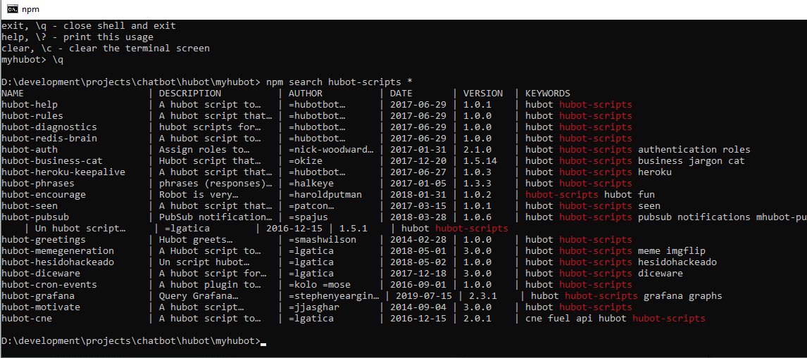Click the =stephenyeargin author entry
This screenshot has height=358, width=807.
tap(334, 296)
